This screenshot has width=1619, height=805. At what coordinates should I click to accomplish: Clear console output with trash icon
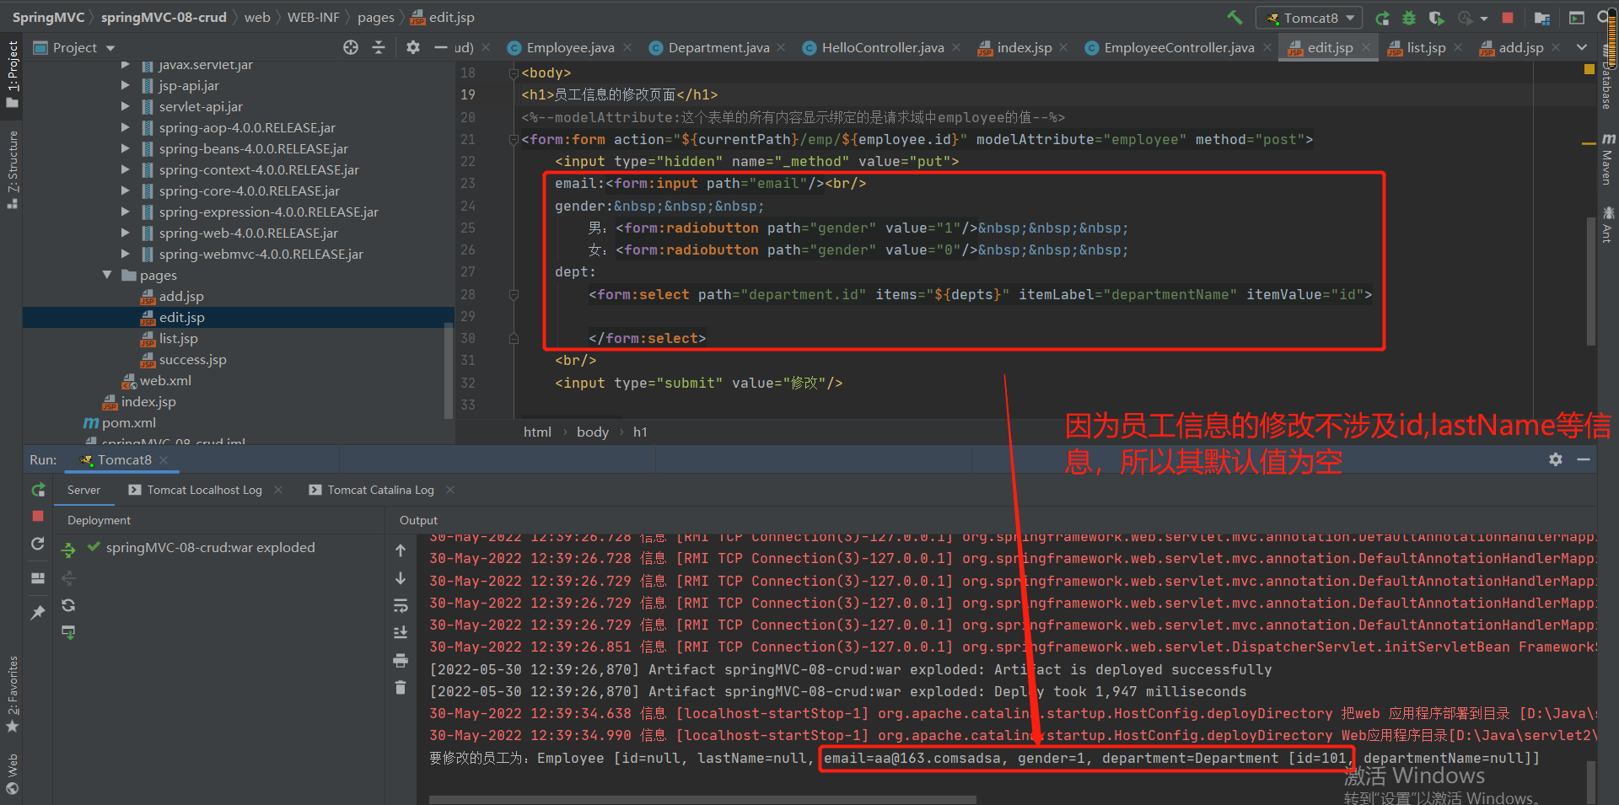(401, 688)
